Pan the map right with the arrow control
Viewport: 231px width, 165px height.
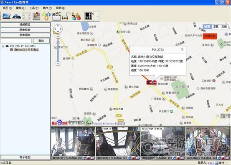coord(61,29)
